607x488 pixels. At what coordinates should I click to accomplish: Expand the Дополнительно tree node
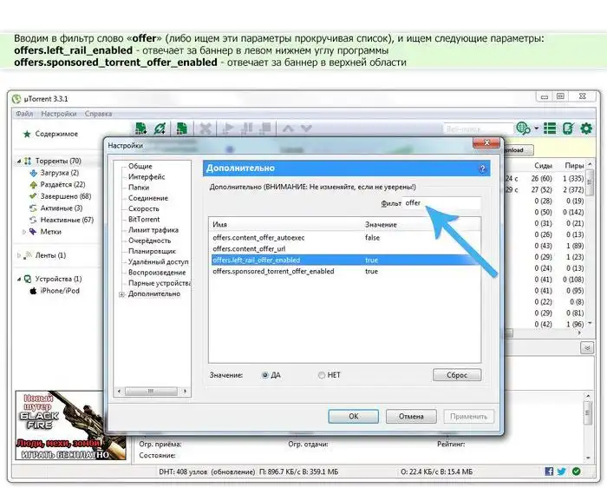121,294
